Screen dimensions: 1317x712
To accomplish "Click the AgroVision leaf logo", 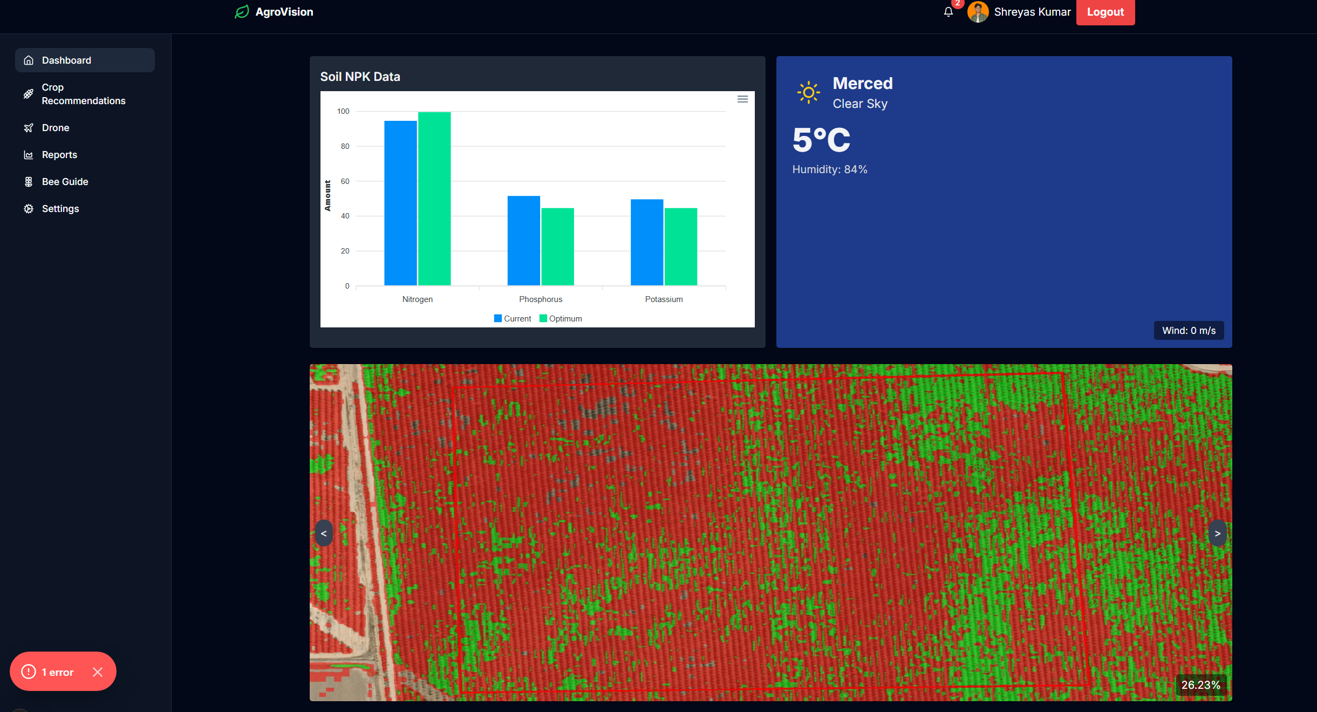I will (x=242, y=12).
